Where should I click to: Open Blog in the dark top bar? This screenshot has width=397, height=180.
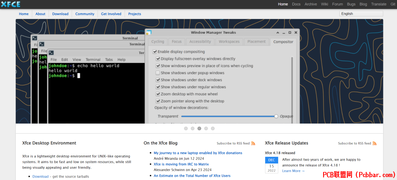pos(363,4)
